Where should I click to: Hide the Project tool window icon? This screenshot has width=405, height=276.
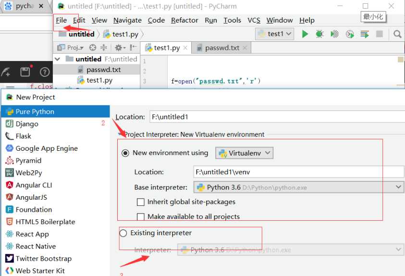tap(133, 48)
